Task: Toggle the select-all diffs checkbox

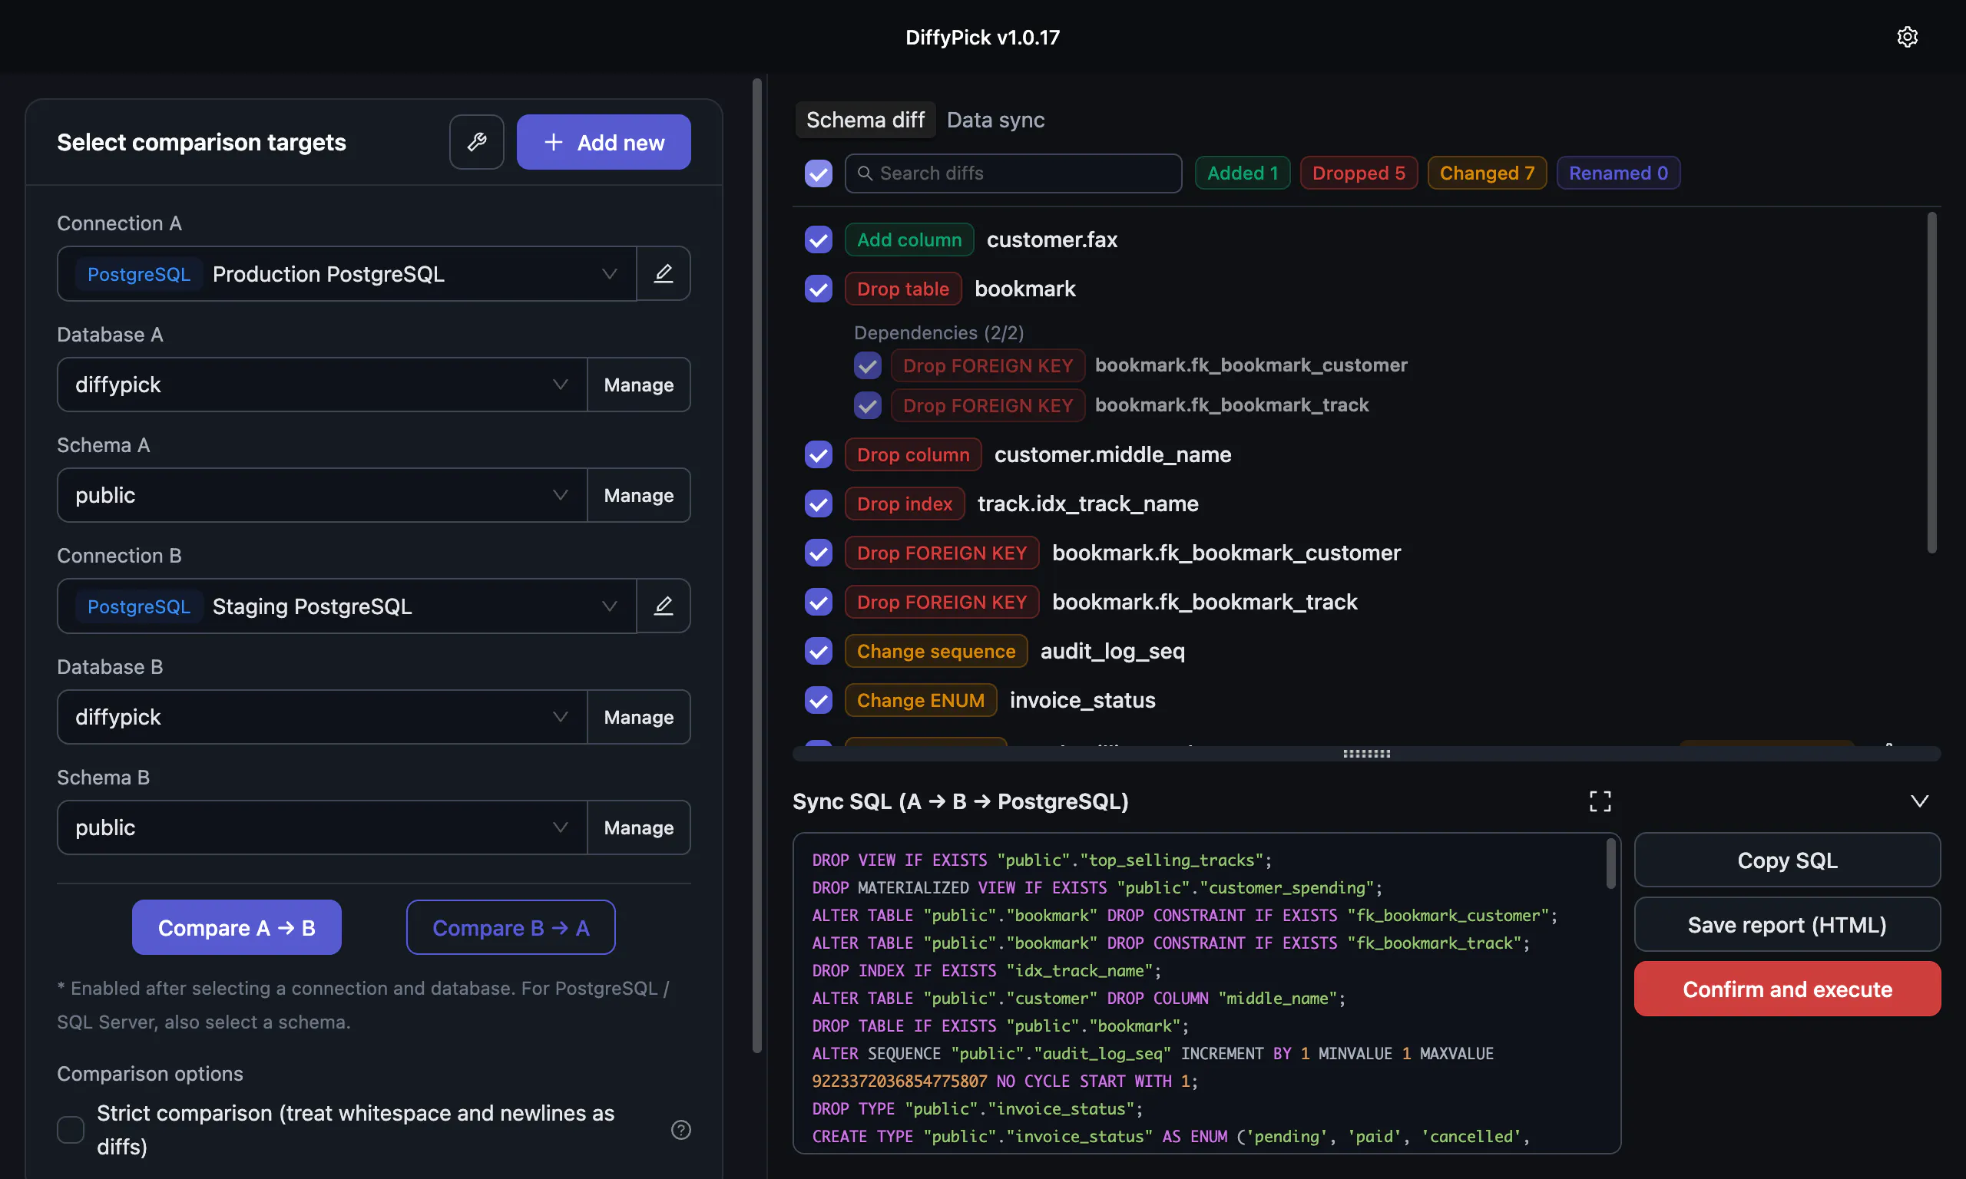Action: [819, 173]
